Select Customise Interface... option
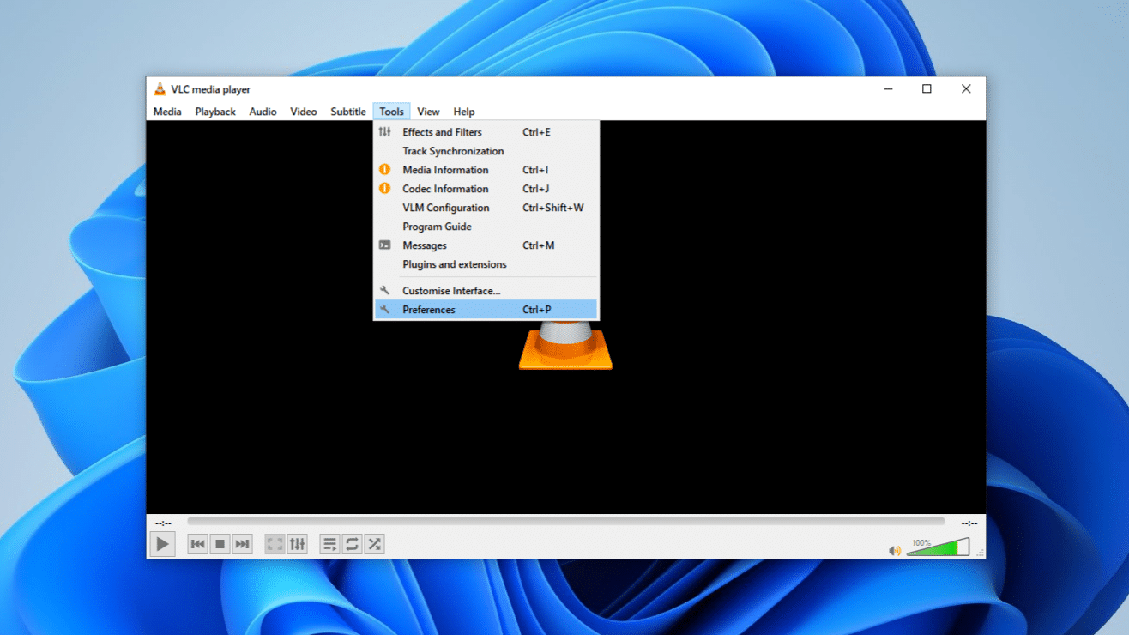 [486, 291]
